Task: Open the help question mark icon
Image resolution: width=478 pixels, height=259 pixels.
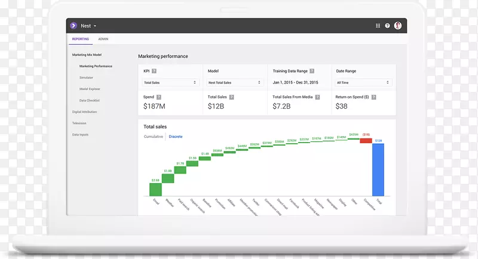Action: coord(387,26)
